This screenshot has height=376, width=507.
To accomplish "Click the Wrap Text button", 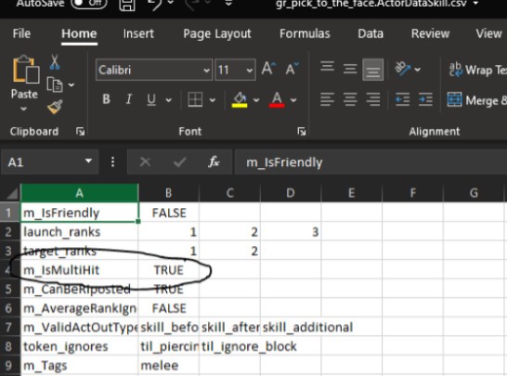I will pyautogui.click(x=478, y=70).
